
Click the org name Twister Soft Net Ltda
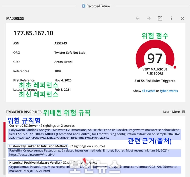click(x=70, y=53)
